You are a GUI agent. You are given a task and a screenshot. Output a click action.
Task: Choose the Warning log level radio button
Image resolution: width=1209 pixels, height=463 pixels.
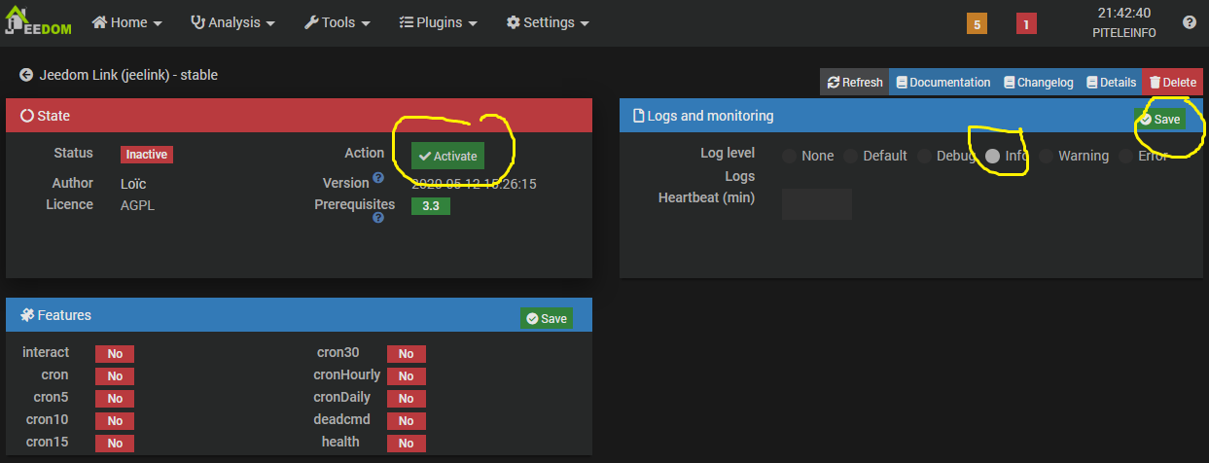[1046, 156]
